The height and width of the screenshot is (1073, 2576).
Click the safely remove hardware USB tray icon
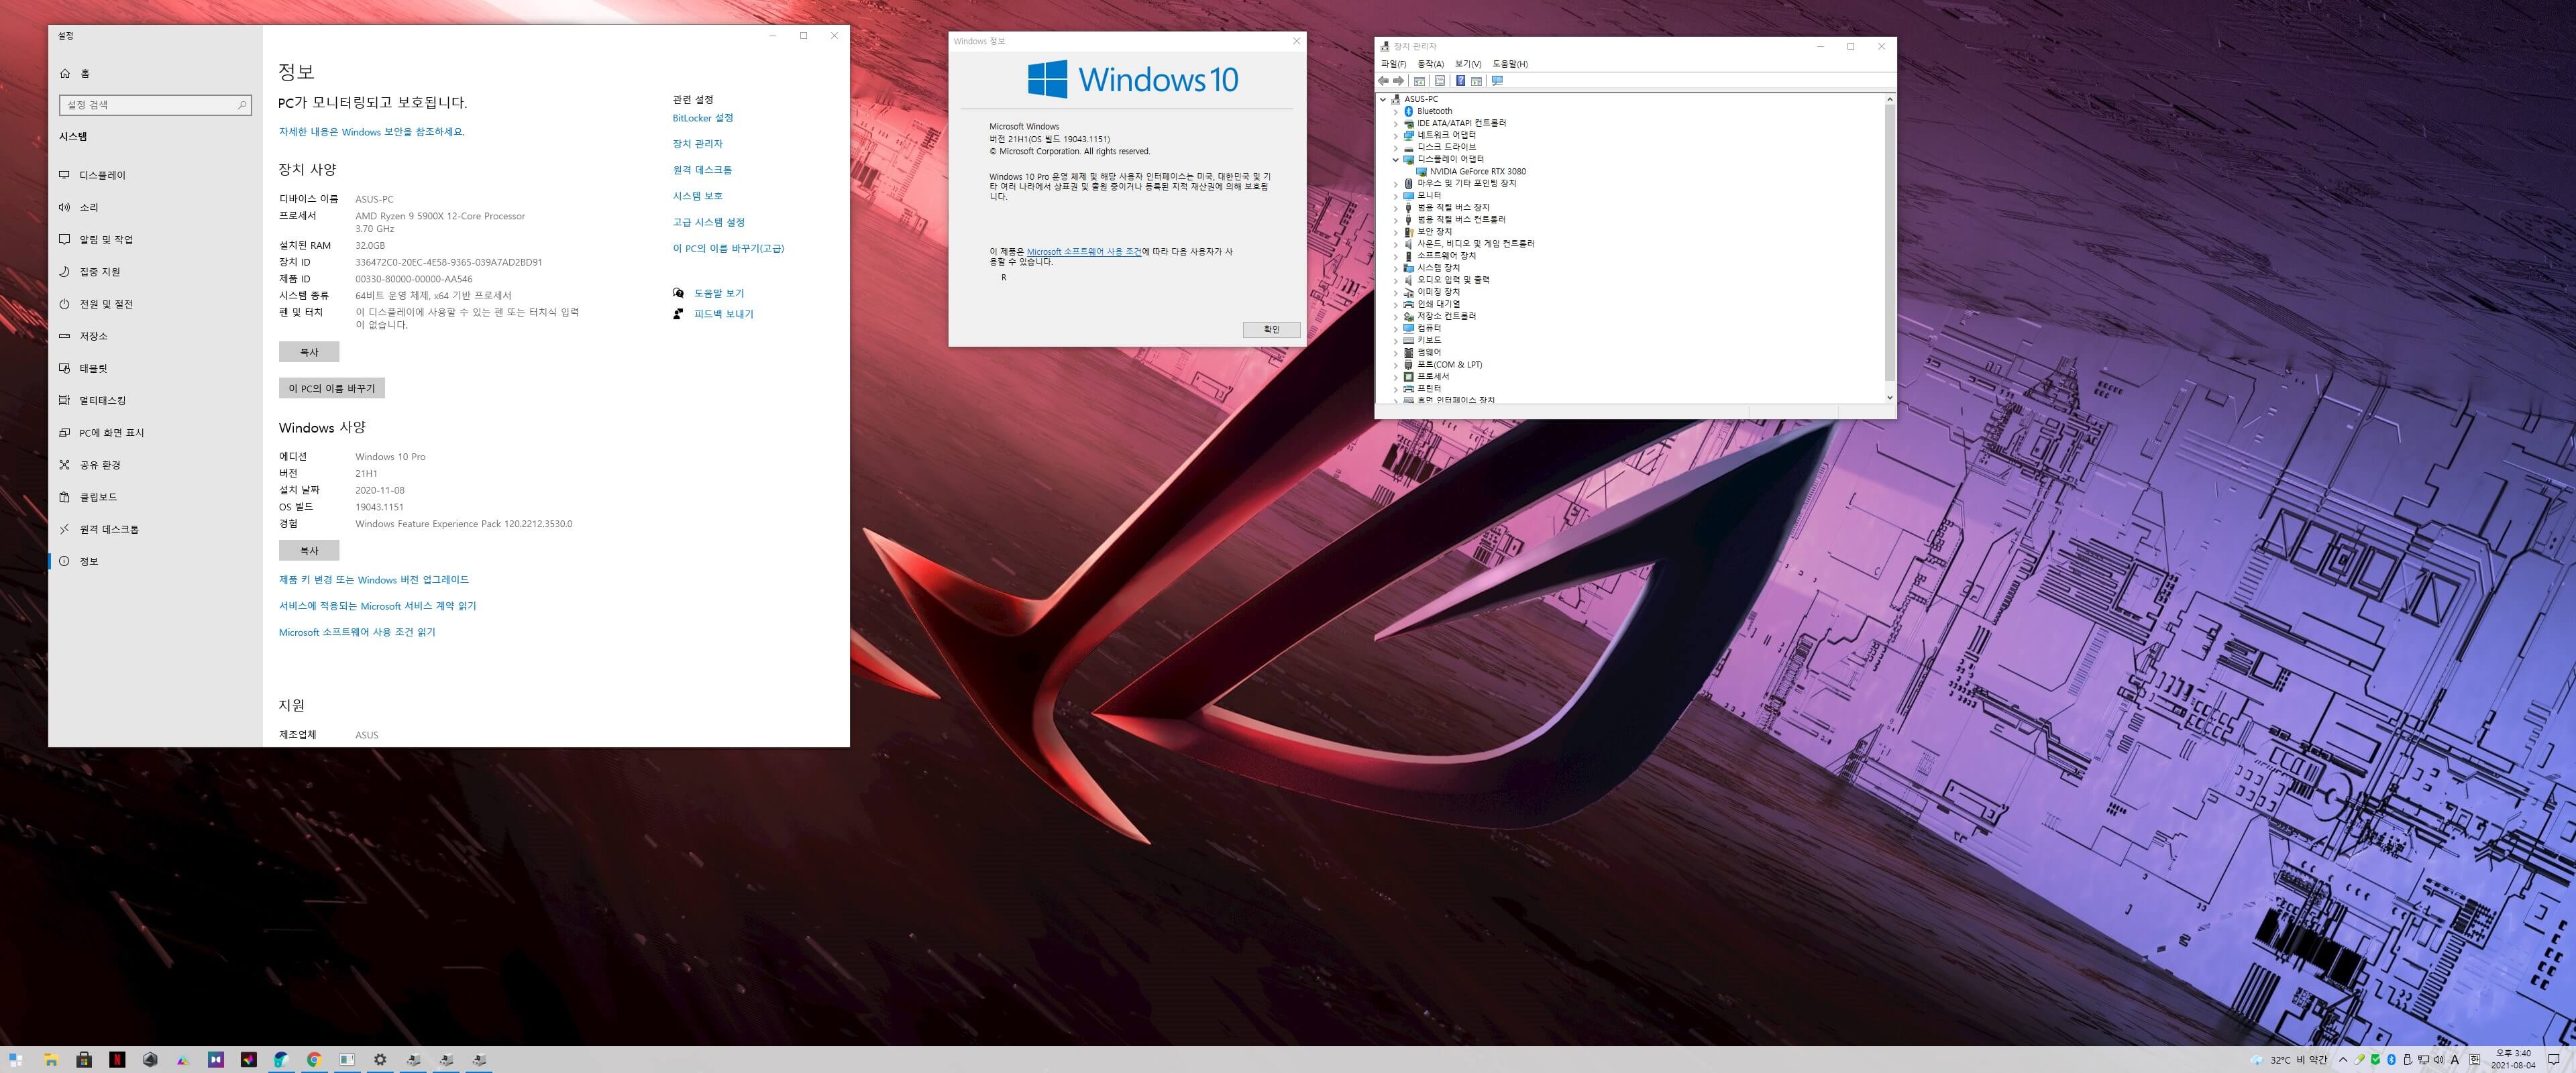coord(2407,1060)
